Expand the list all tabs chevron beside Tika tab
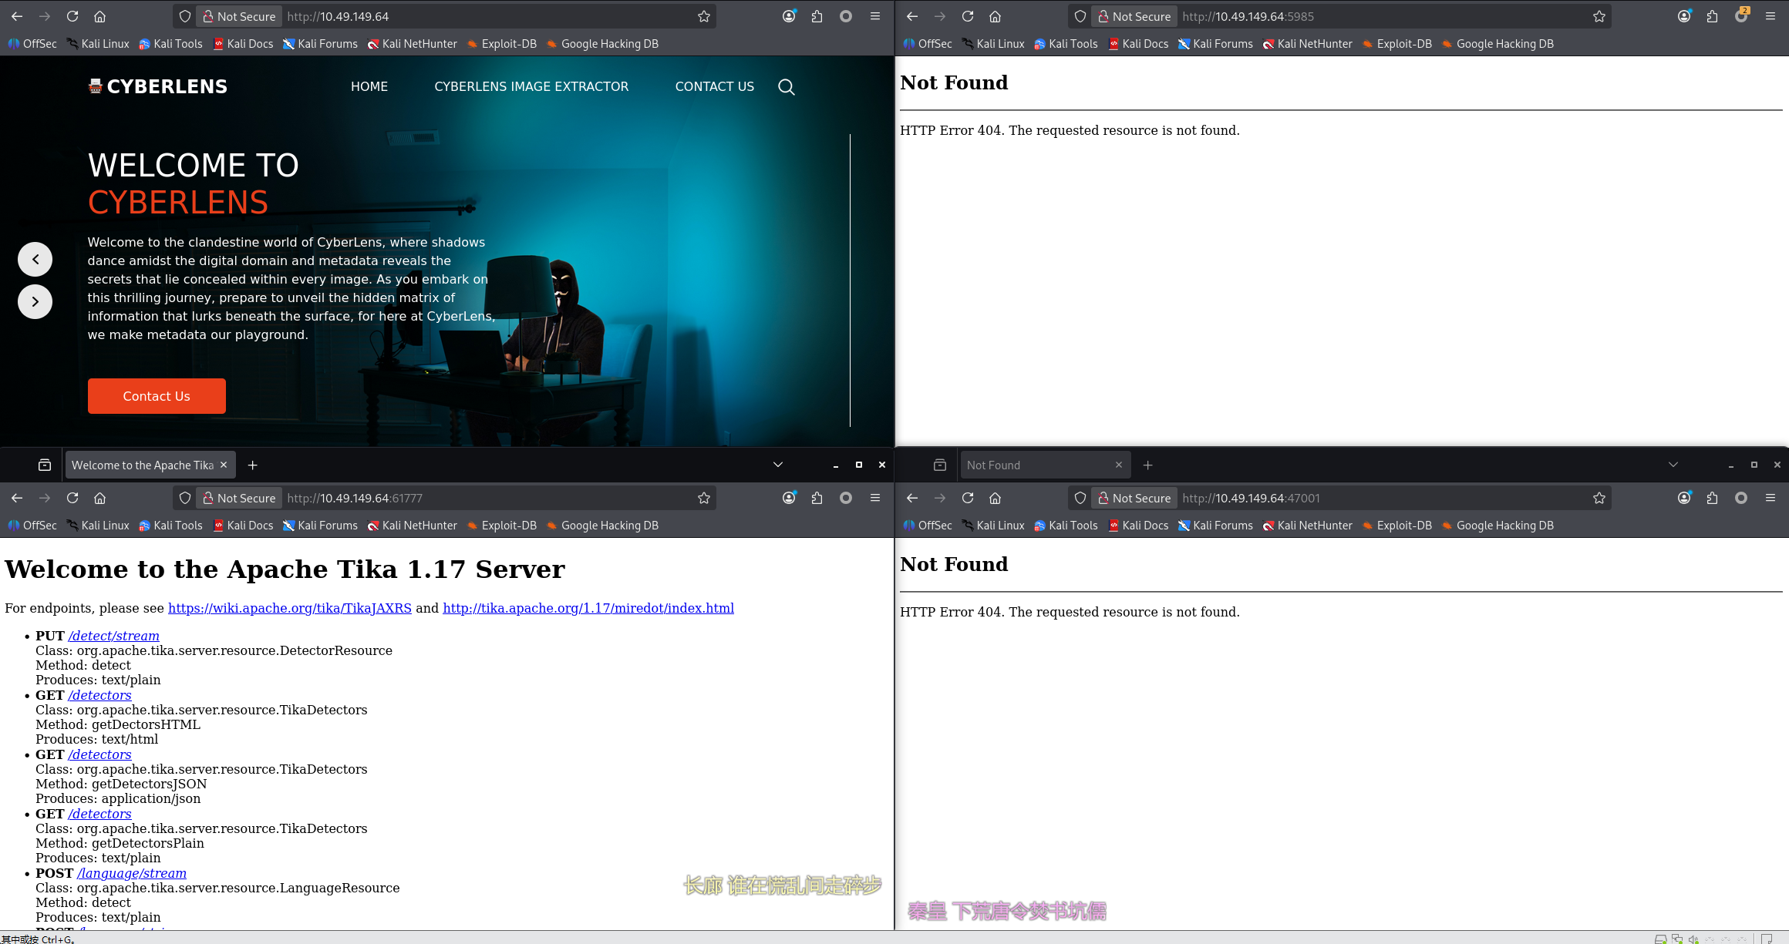Screen dimensions: 1789x944 click(x=777, y=465)
